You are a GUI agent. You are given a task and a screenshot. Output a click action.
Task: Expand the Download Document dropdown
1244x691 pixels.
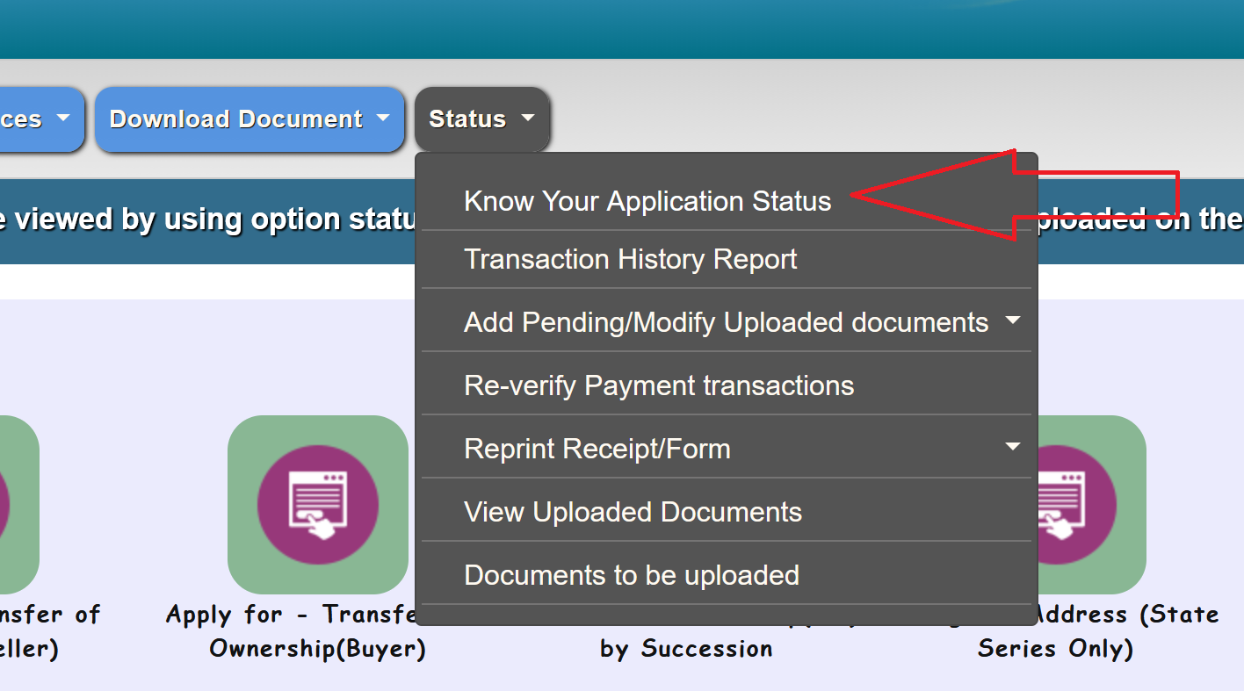(250, 119)
